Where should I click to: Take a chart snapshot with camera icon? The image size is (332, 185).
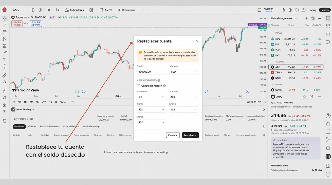click(x=303, y=10)
